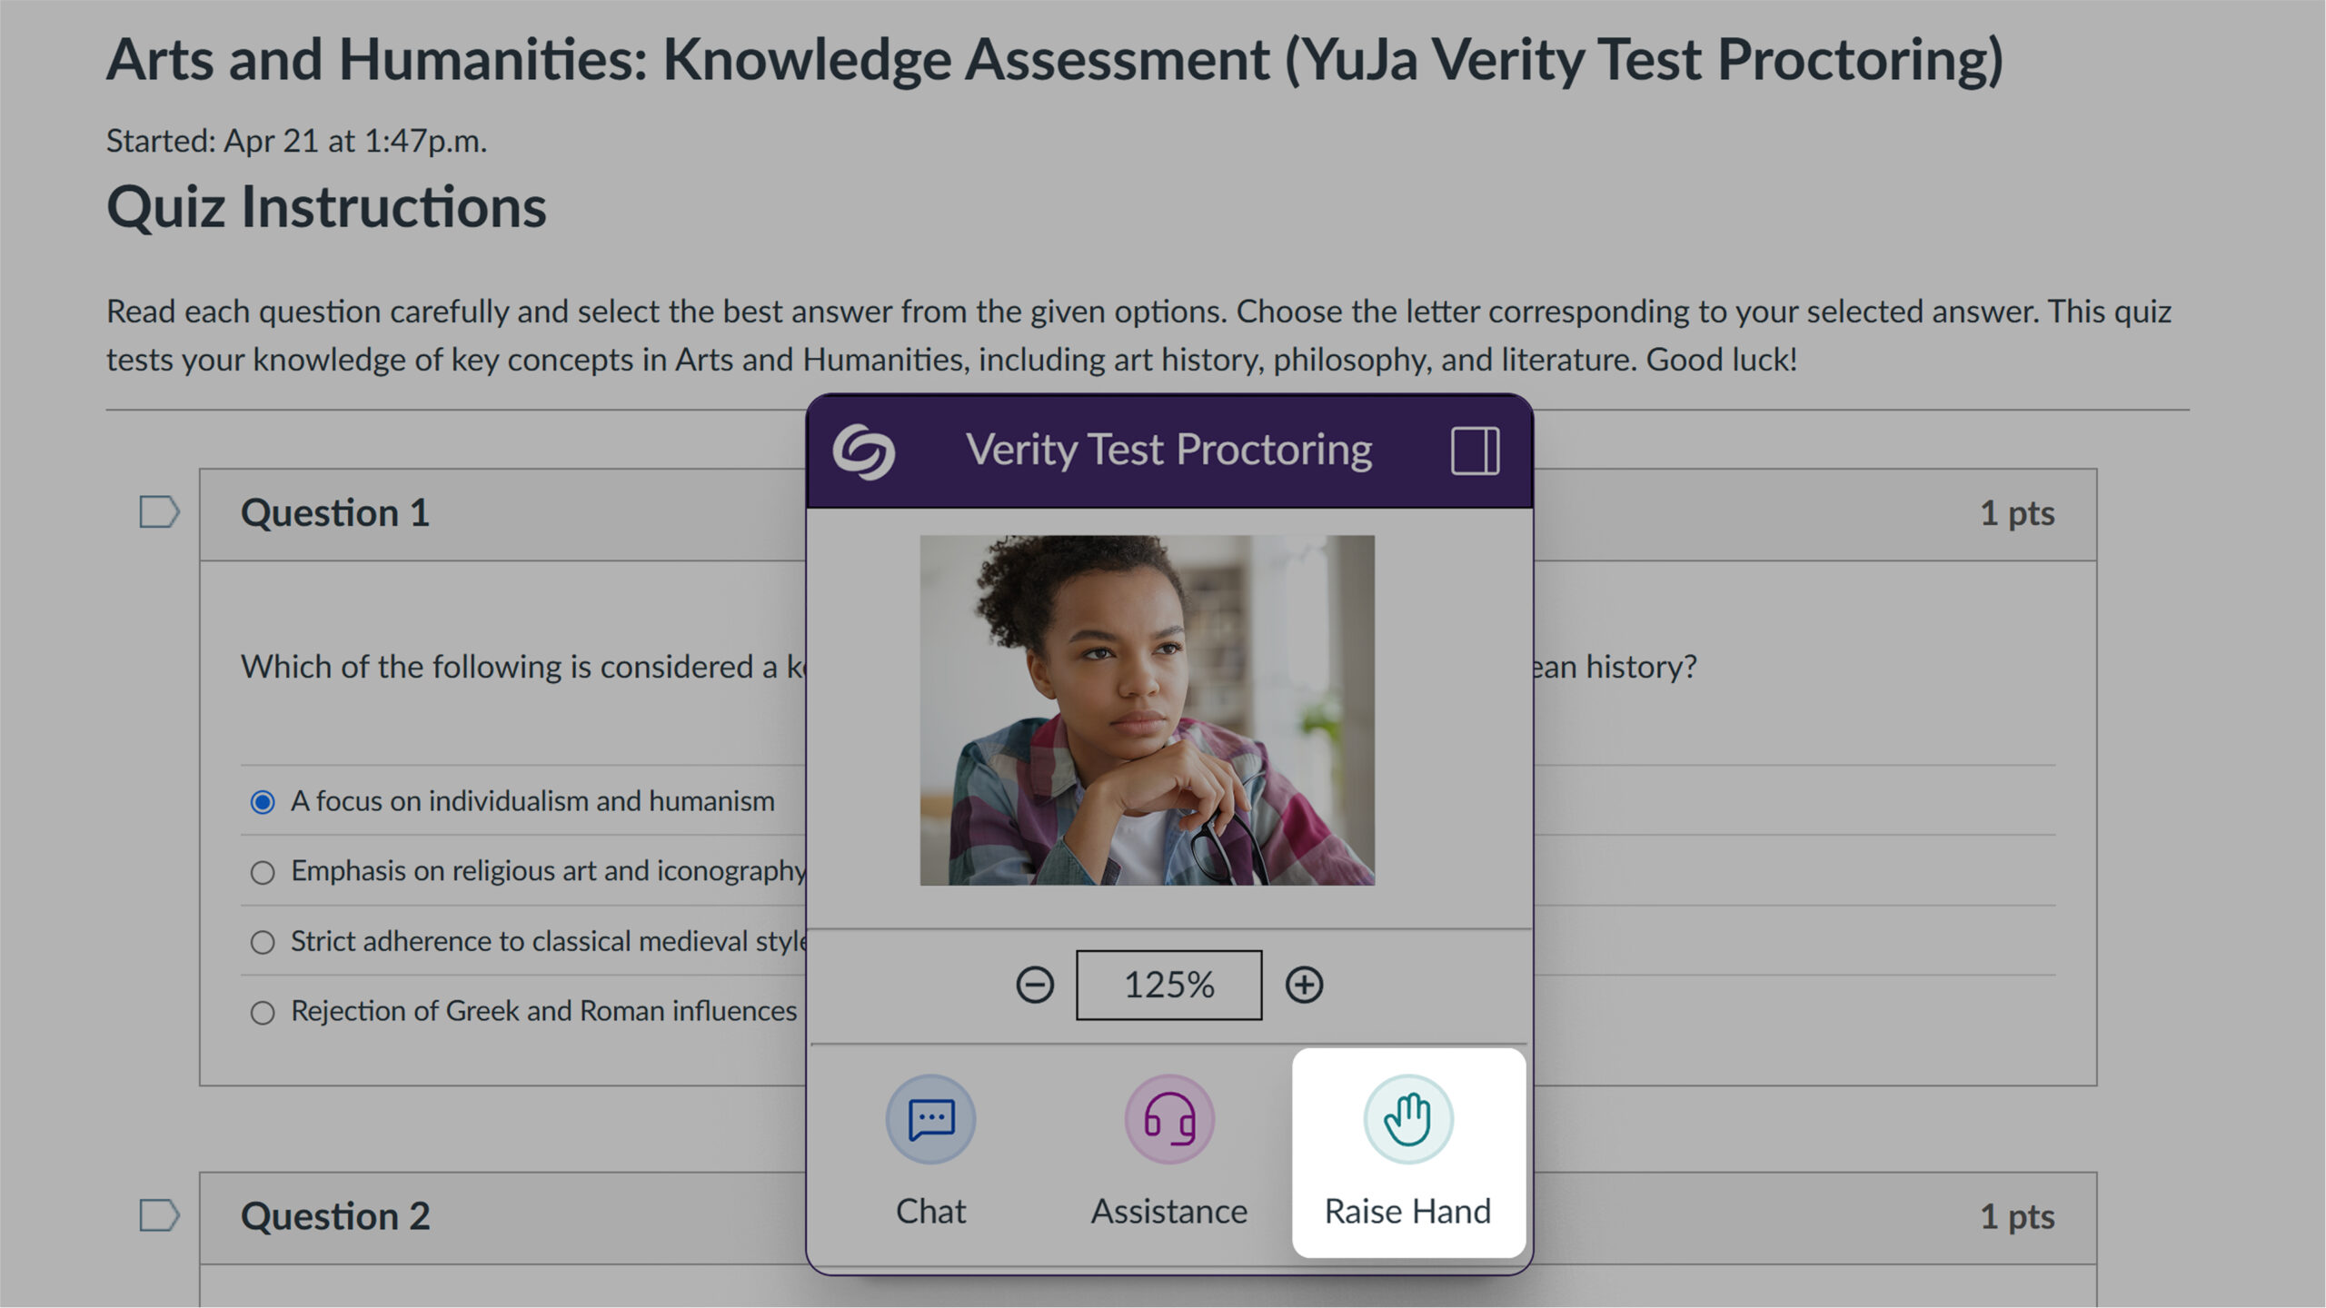Zoom out with the minus icon

tap(1035, 985)
